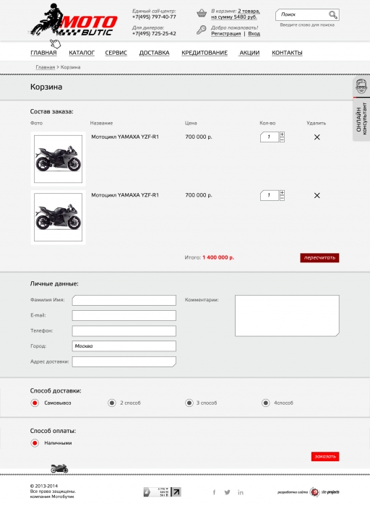
Task: Open the 2 товара cart link
Action: (249, 12)
